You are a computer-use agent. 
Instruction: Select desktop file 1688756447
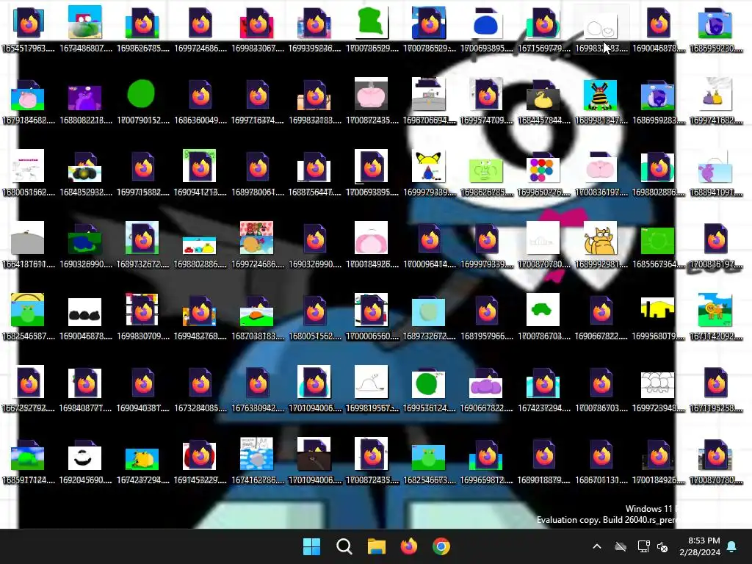[314, 173]
